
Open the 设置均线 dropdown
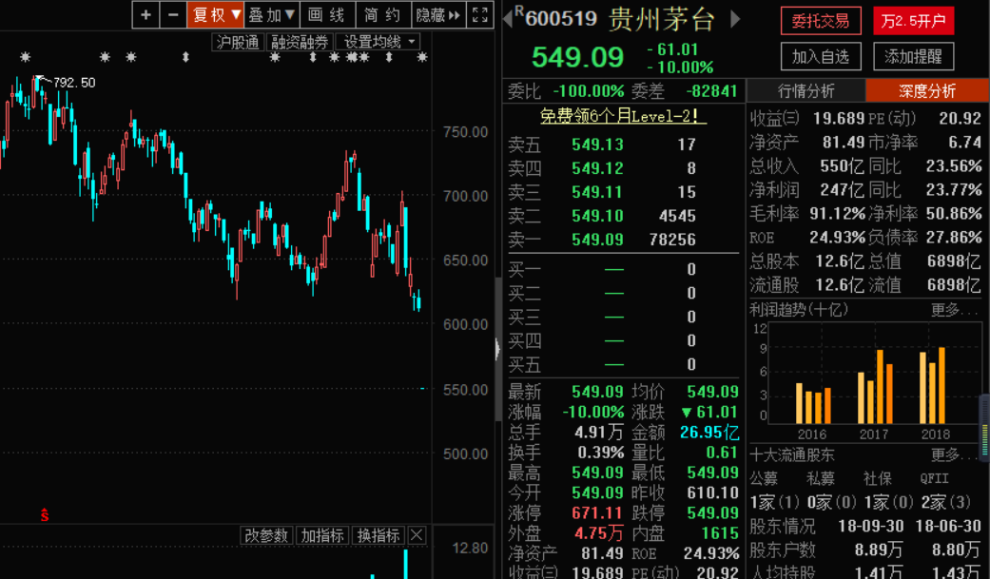pos(378,42)
